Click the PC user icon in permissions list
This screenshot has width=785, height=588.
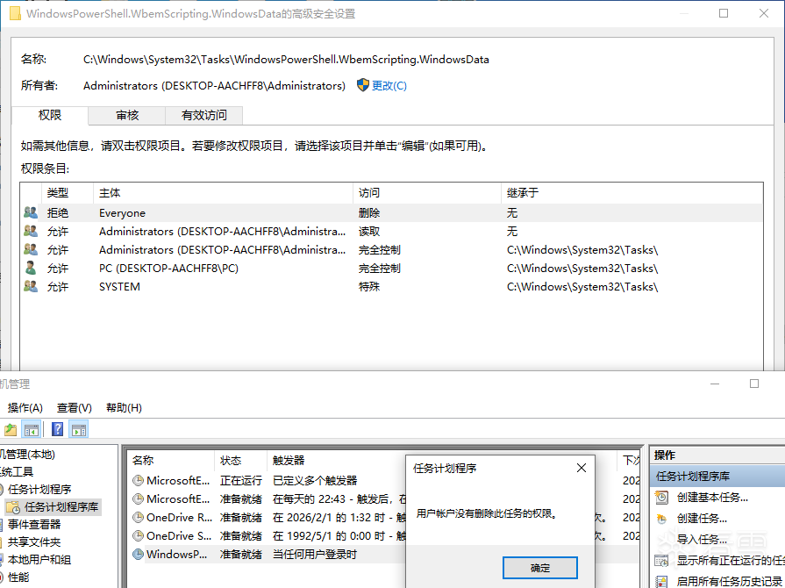tap(31, 268)
